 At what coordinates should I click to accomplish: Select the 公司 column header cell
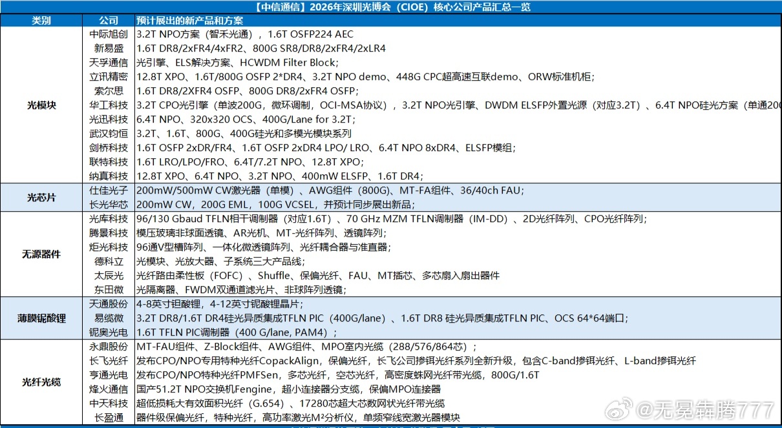[x=109, y=21]
